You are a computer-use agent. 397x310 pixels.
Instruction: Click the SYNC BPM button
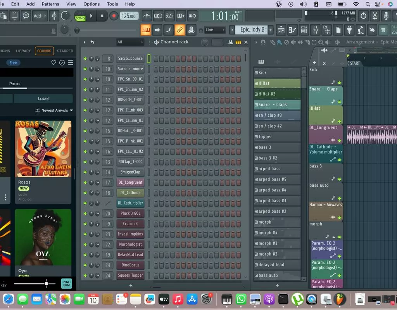[x=66, y=284]
